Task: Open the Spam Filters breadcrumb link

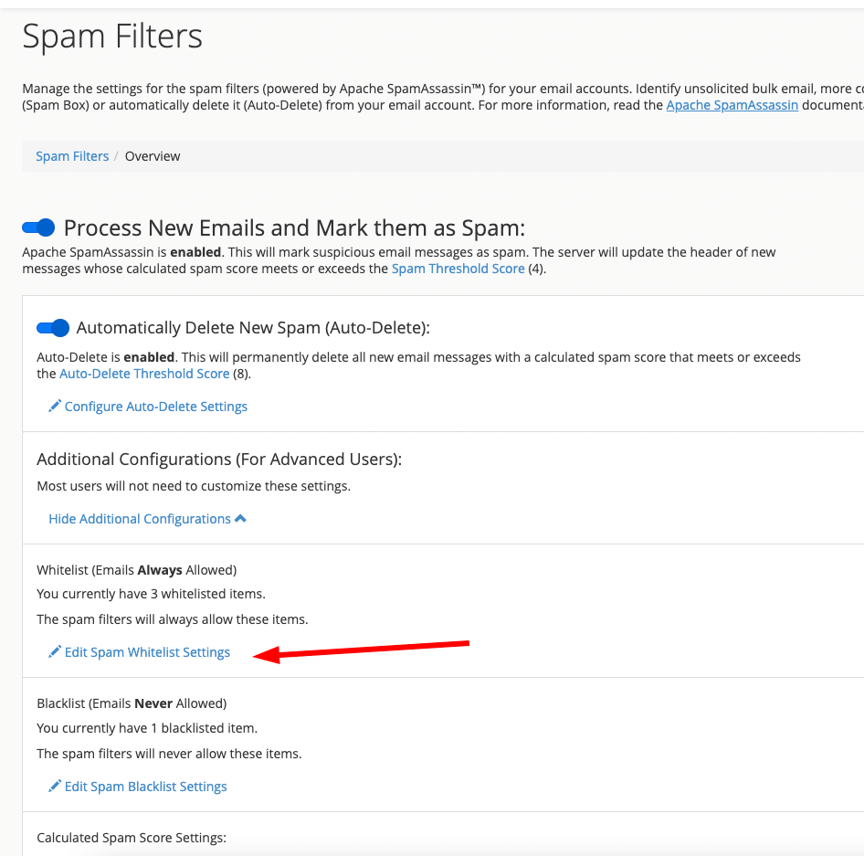Action: 72,155
